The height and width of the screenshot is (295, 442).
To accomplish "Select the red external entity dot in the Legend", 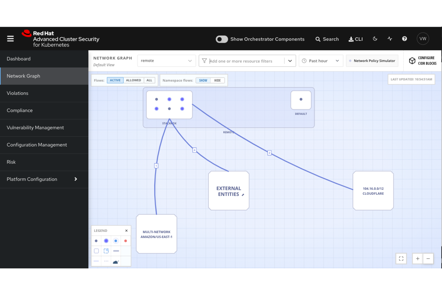I will pyautogui.click(x=125, y=241).
